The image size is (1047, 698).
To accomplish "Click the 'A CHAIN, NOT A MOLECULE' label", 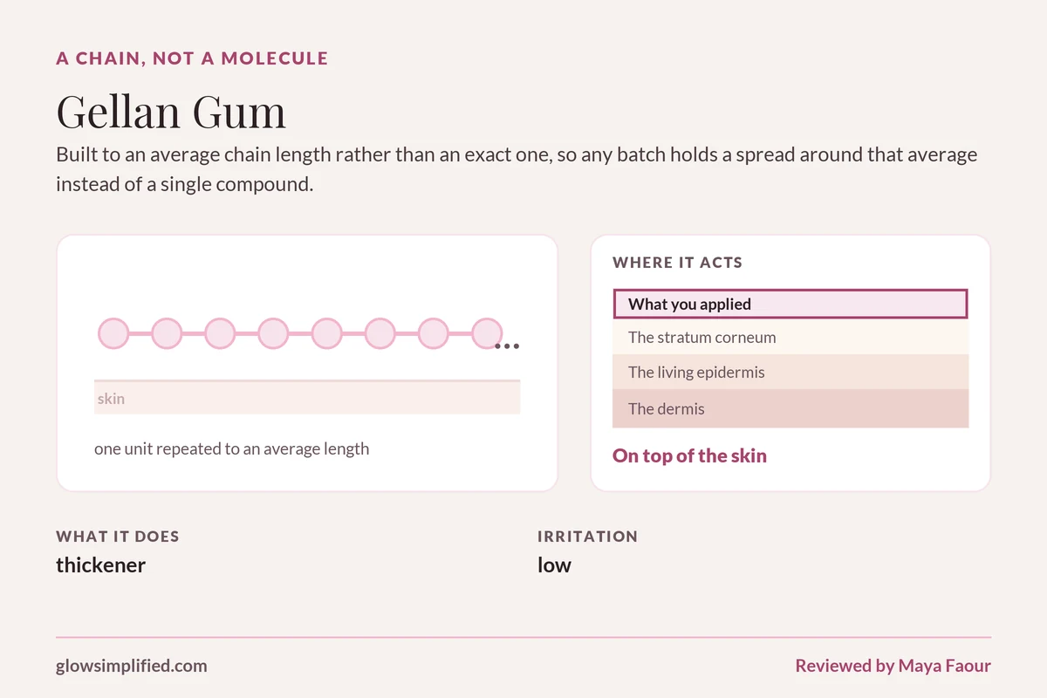I will pos(192,58).
